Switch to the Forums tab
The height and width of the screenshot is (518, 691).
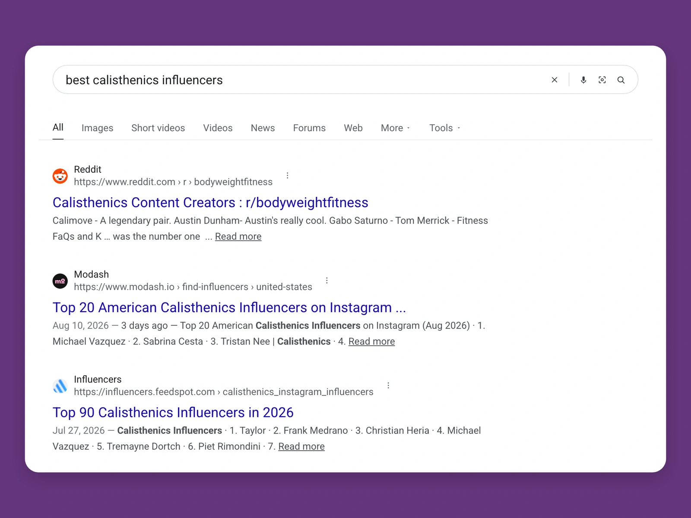tap(309, 128)
